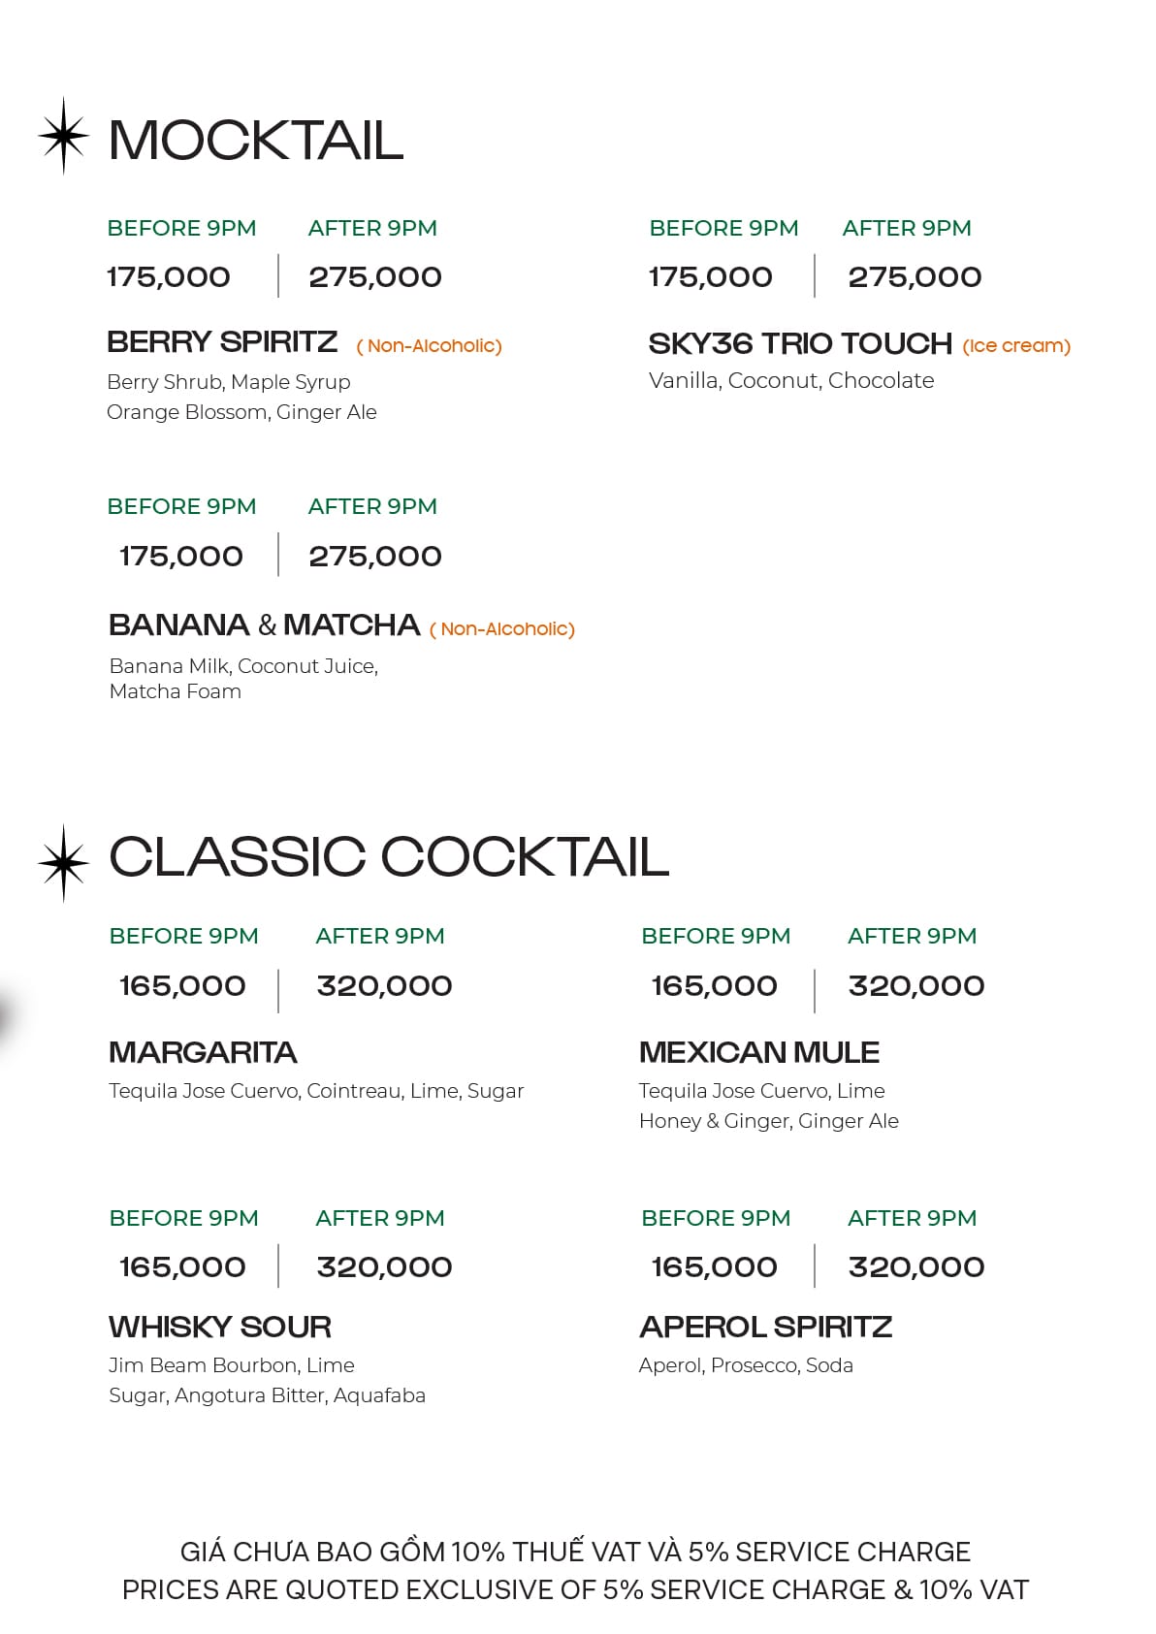Click the APEROL SPIRITZ cocktail title
1156x1634 pixels.
[x=766, y=1327]
